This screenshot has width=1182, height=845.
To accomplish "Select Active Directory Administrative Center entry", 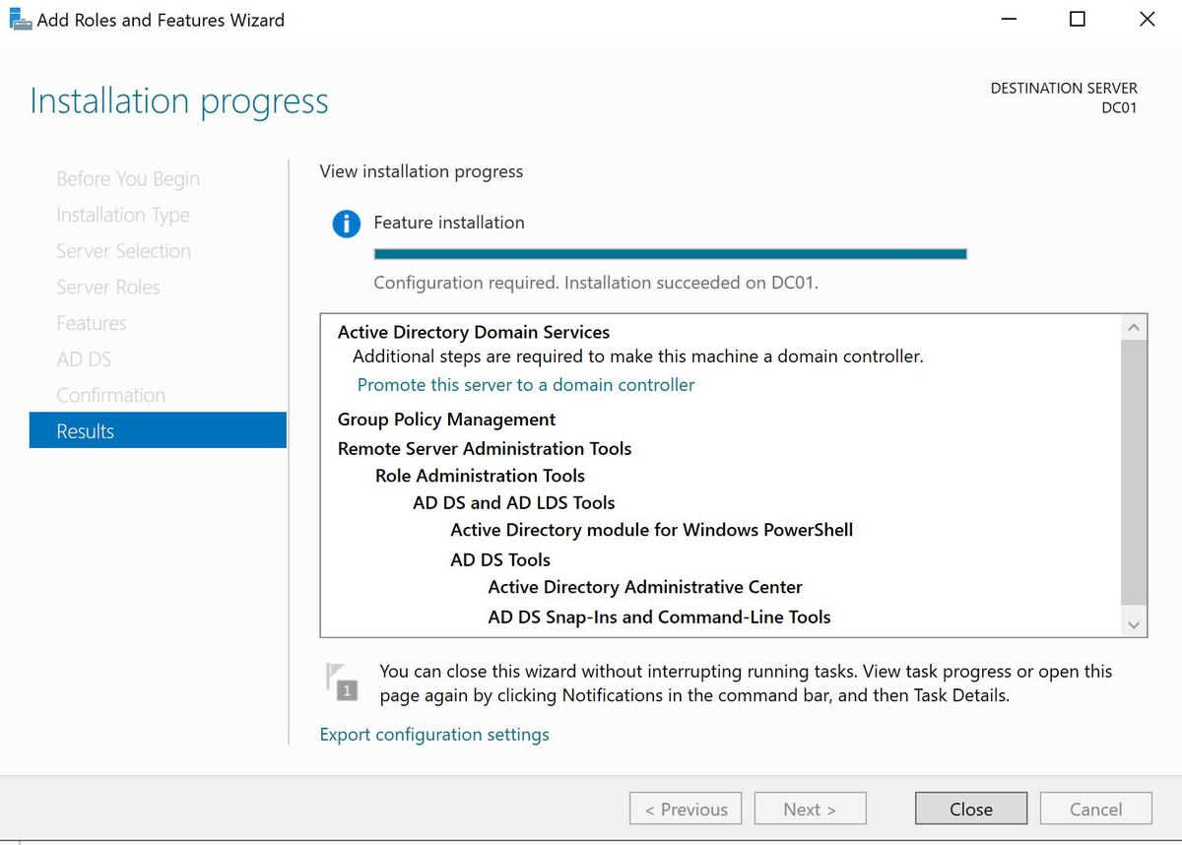I will (x=645, y=587).
